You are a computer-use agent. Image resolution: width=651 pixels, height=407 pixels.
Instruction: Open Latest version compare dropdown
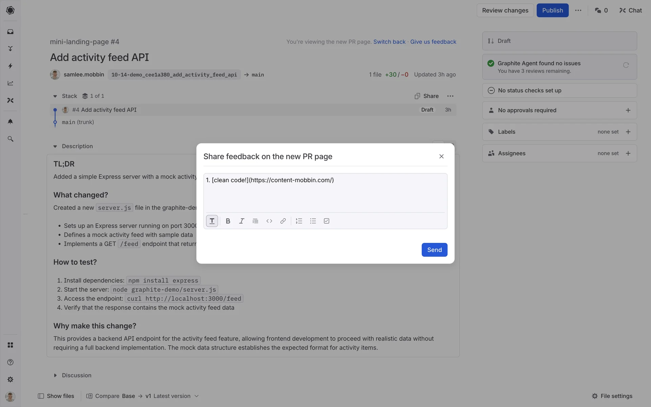coord(176,396)
